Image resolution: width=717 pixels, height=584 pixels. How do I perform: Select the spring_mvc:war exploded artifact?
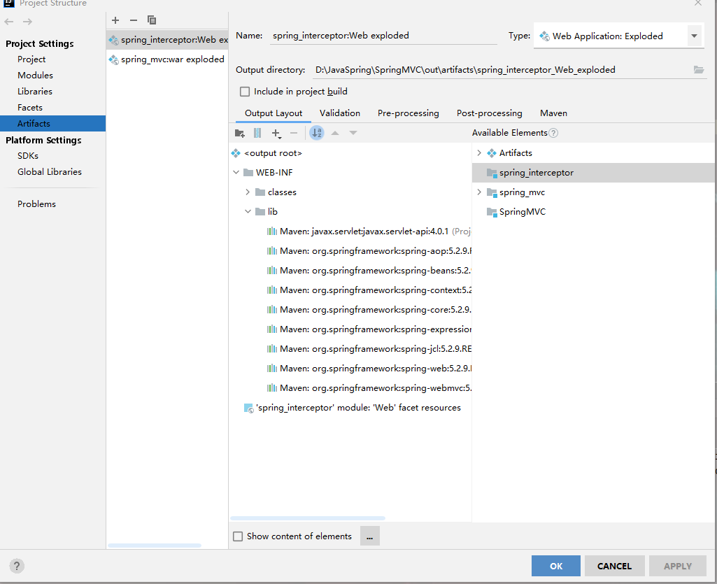click(167, 59)
